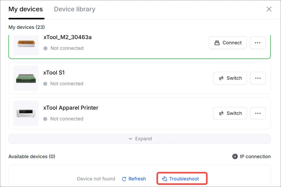Click the My devices (23) heading
The height and width of the screenshot is (187, 281).
26,27
